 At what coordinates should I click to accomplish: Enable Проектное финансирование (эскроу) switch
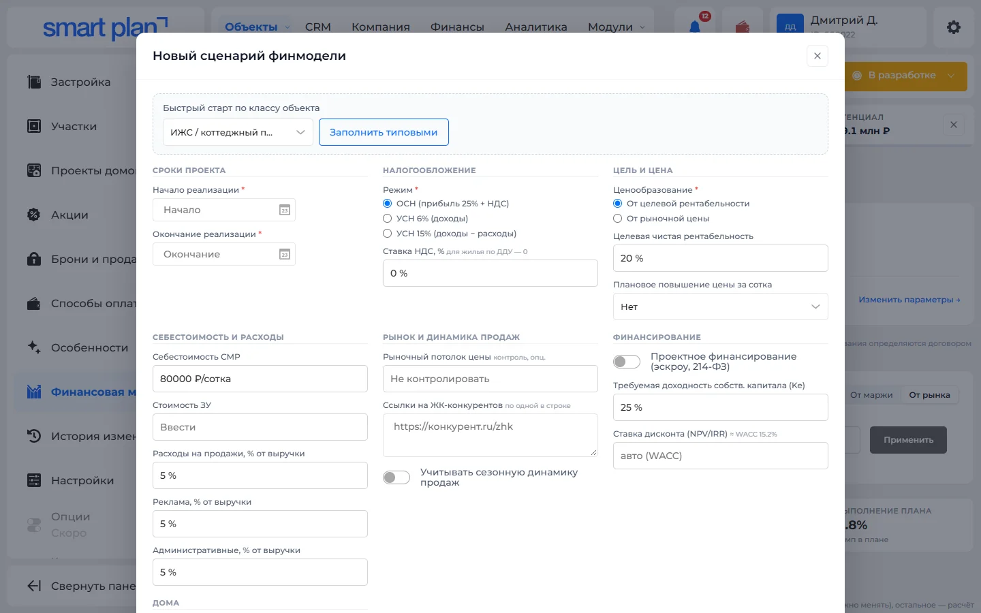(627, 362)
